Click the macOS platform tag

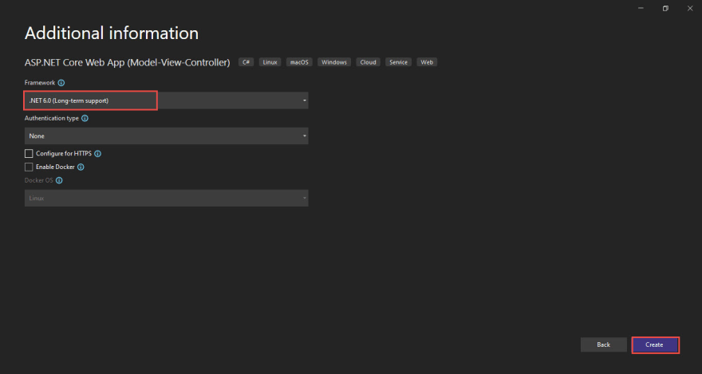click(299, 62)
